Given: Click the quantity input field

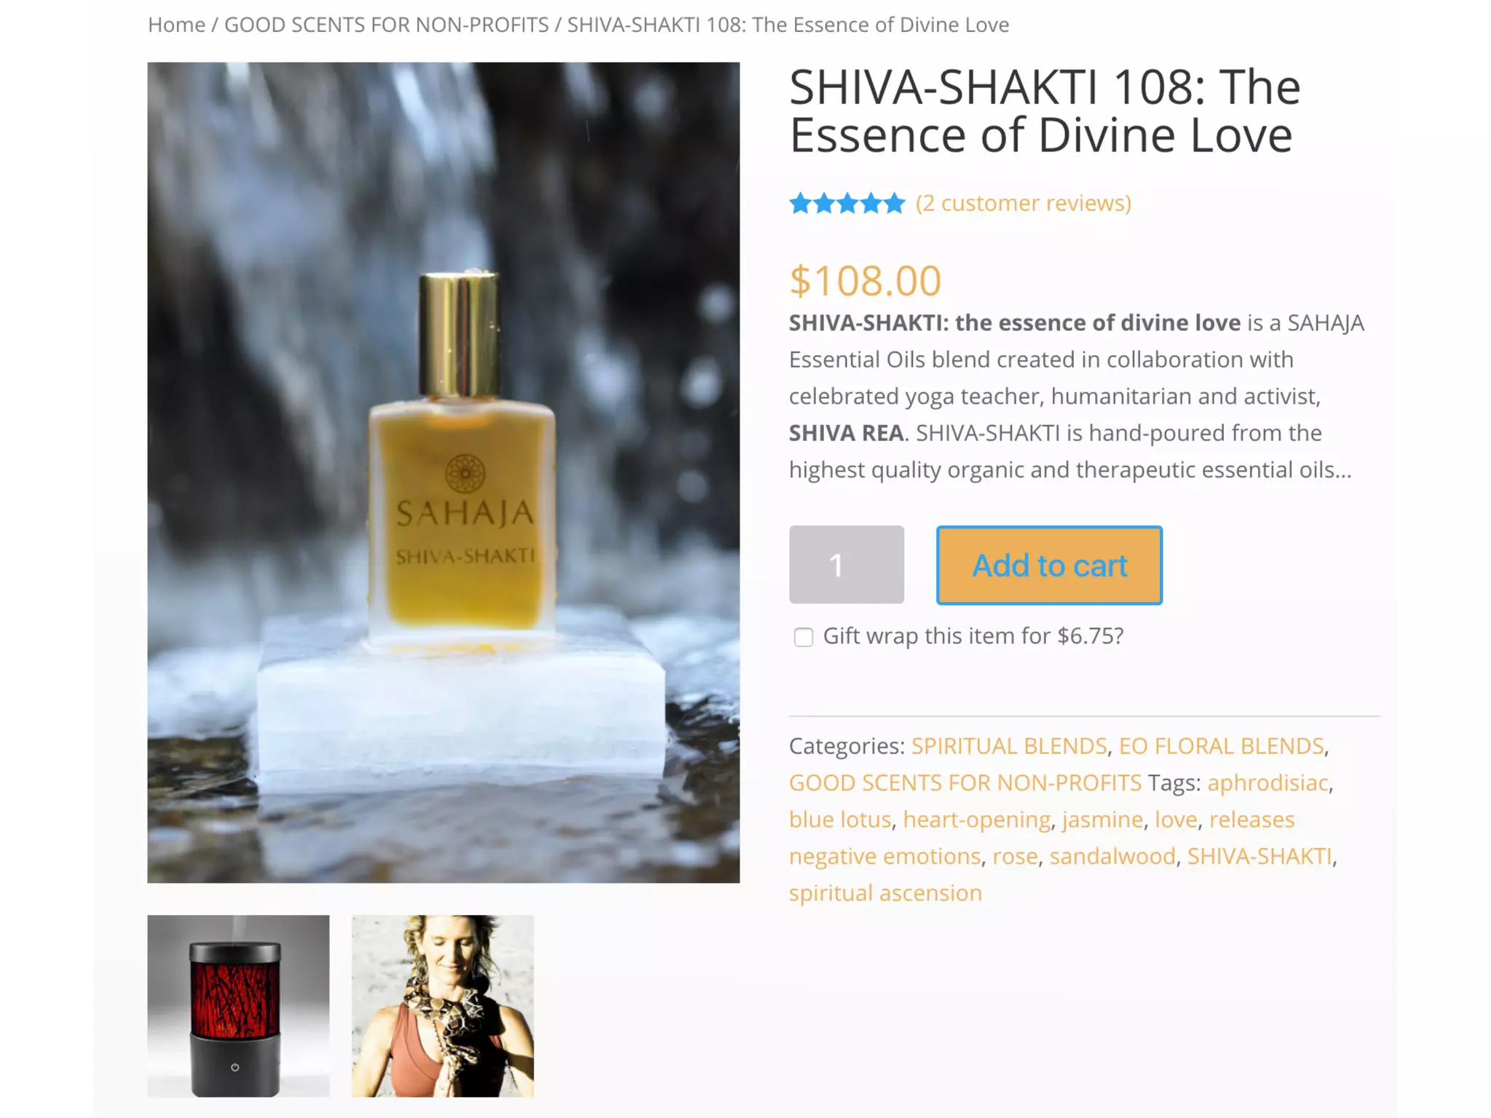Looking at the screenshot, I should coord(846,565).
